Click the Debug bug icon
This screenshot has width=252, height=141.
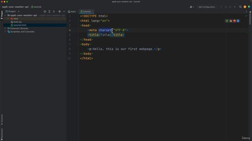(226, 7)
